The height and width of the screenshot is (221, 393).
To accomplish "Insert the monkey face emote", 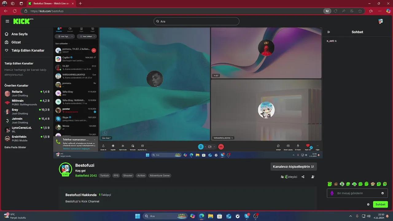I will [373, 184].
